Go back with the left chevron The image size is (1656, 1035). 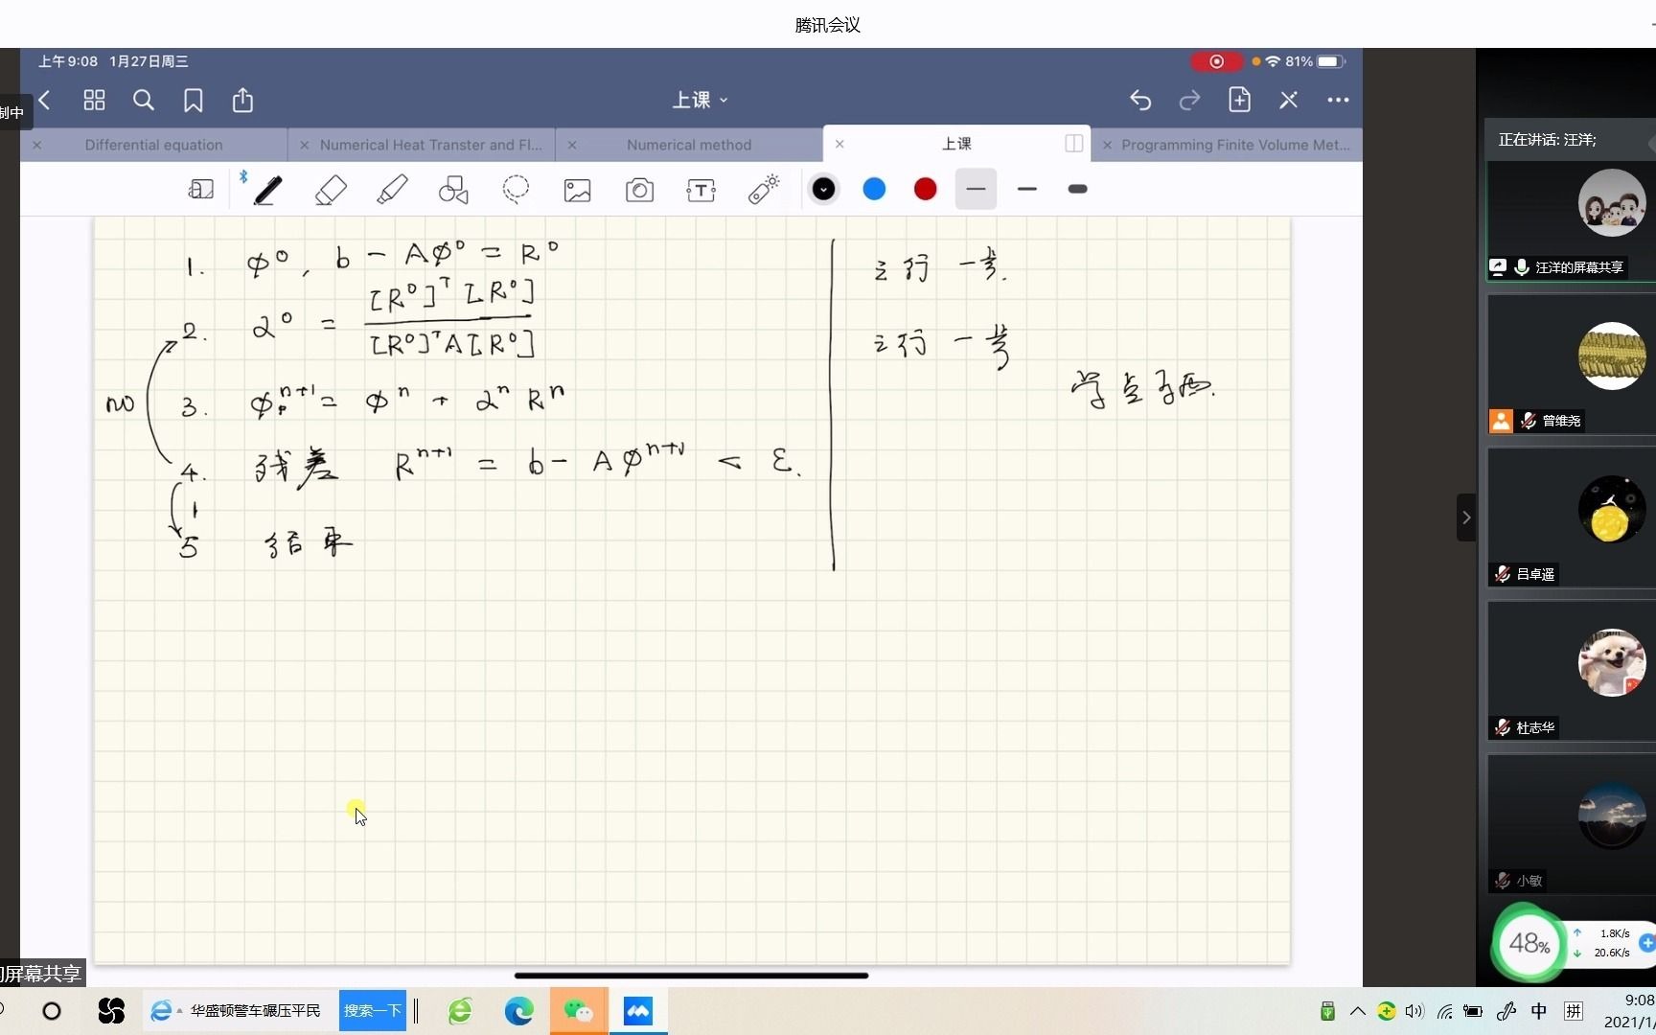click(45, 101)
